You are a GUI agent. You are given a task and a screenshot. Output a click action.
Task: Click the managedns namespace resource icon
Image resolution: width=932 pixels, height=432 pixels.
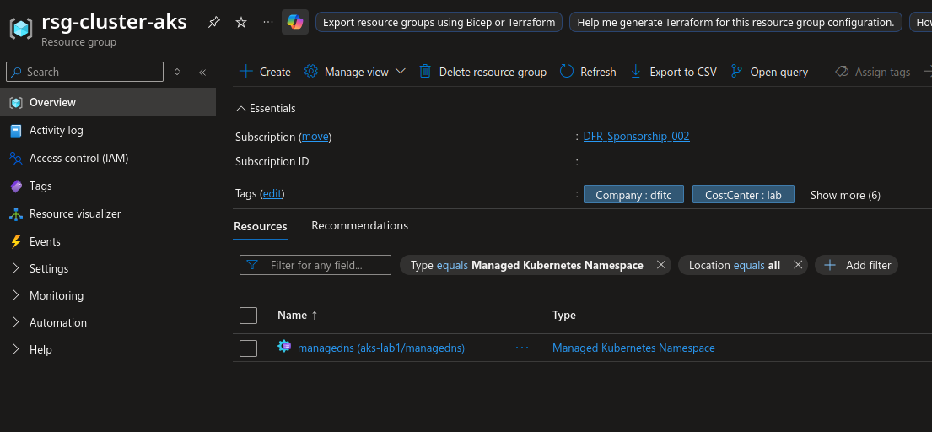click(x=284, y=347)
